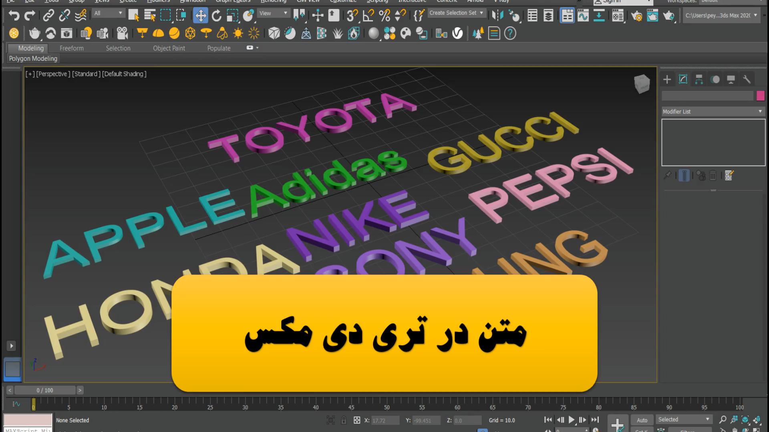
Task: Open the selection filter All dropdown
Action: click(x=108, y=13)
